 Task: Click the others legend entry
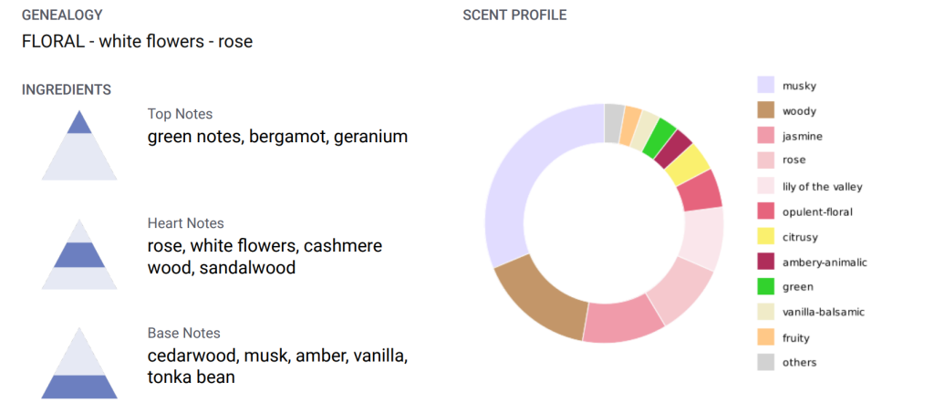799,363
